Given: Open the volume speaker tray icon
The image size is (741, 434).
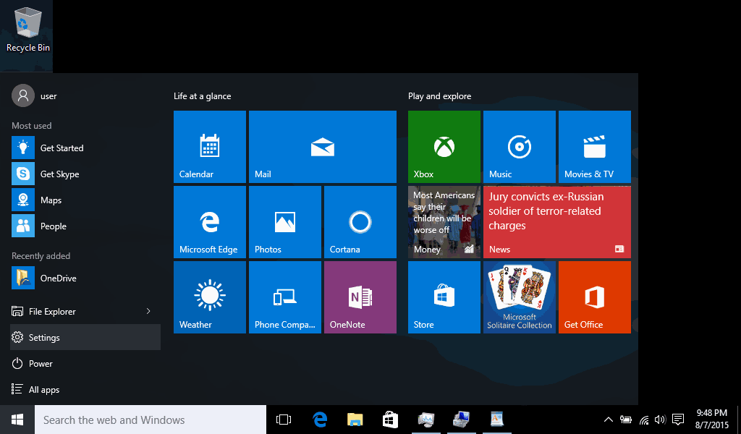Looking at the screenshot, I should 660,420.
